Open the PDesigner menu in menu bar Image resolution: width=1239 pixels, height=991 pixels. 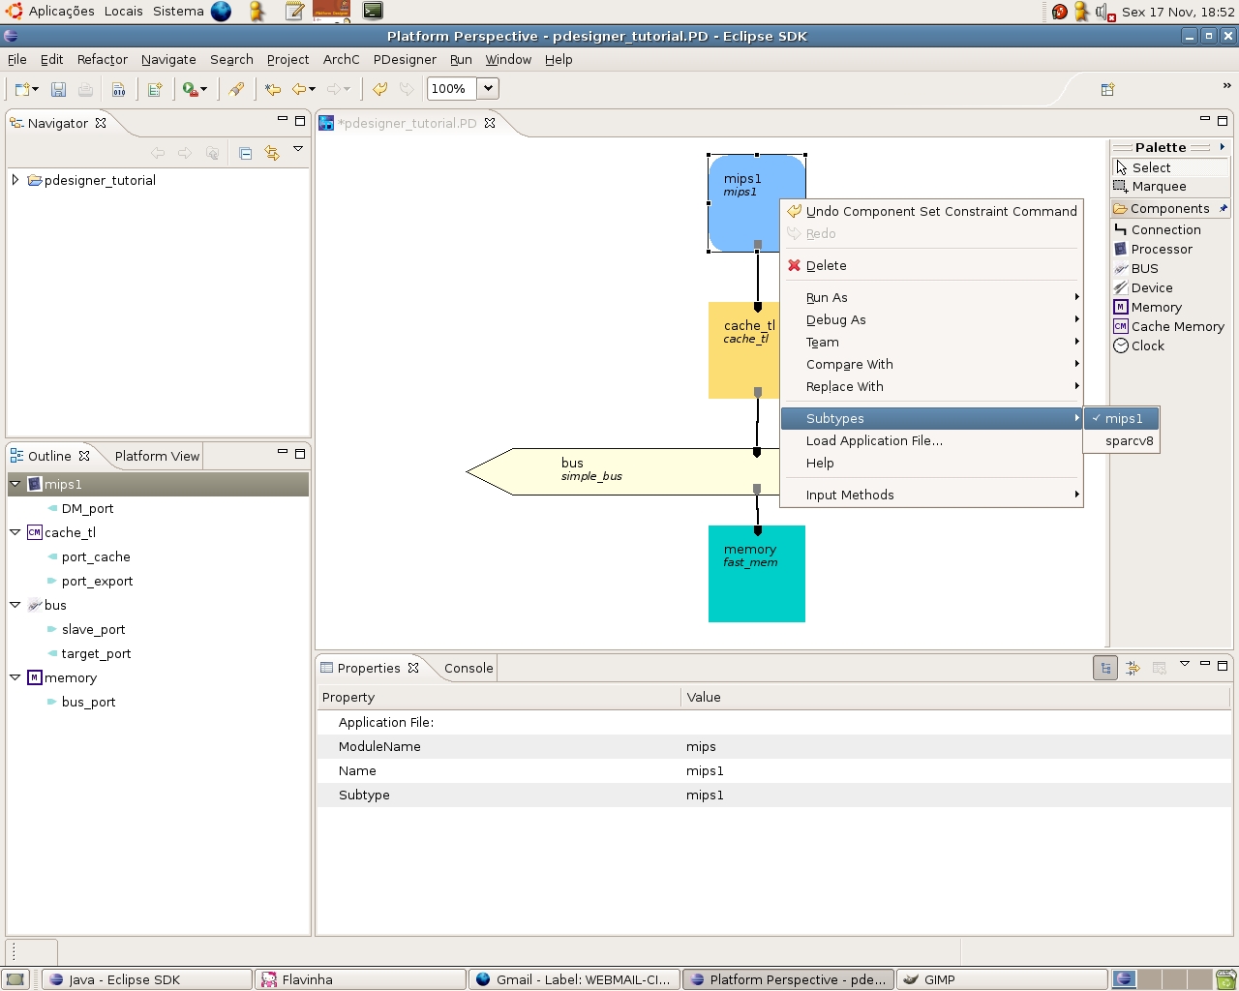click(405, 60)
